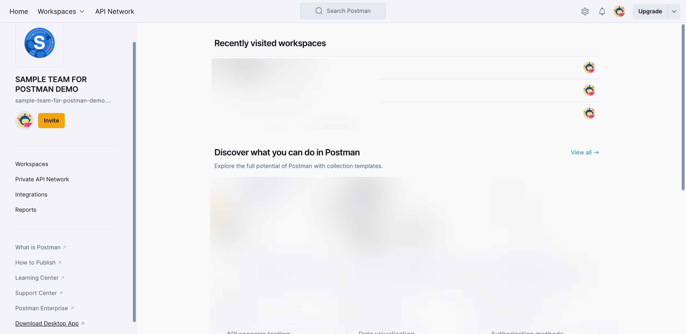Open the Download Desktop App link
This screenshot has height=334, width=686.
coord(47,323)
